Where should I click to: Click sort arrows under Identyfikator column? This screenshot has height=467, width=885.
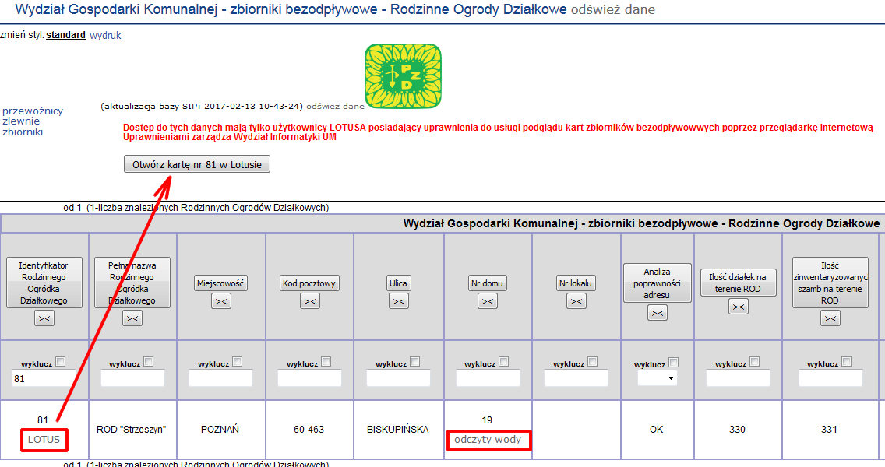(x=44, y=318)
